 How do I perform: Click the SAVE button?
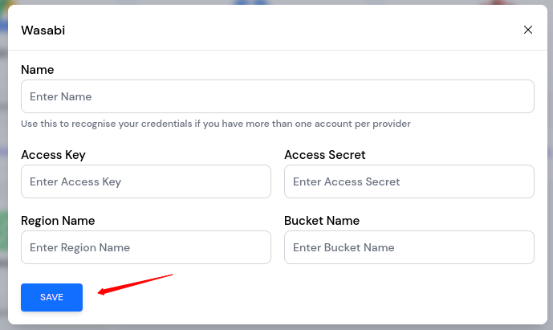coord(51,297)
